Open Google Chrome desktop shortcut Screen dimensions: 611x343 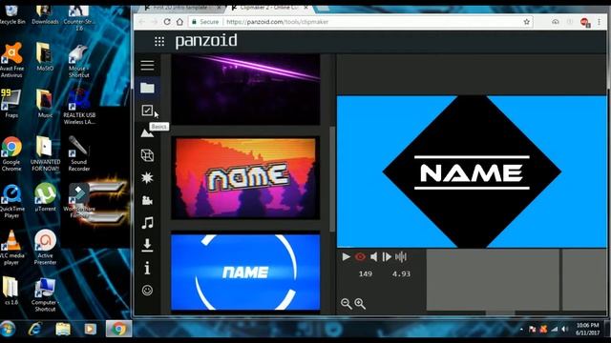coord(11,153)
